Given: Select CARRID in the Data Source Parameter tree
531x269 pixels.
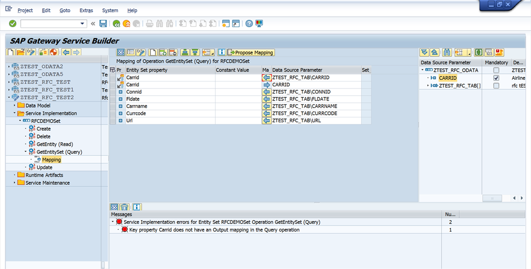Looking at the screenshot, I should [x=448, y=78].
